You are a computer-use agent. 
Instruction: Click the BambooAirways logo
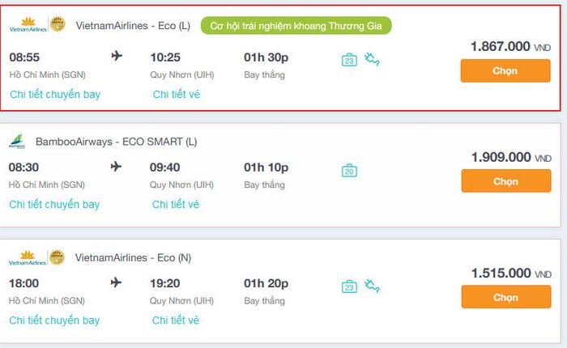coord(17,142)
